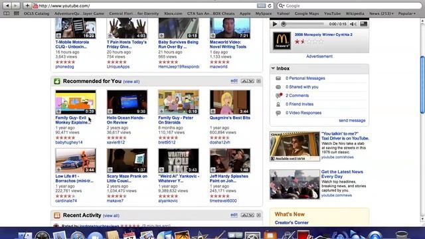425x239 pixels.
Task: Open the 2 Comments link
Action: [x=297, y=96]
